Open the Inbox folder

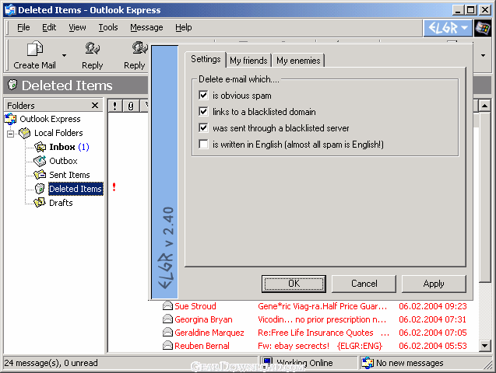point(62,147)
